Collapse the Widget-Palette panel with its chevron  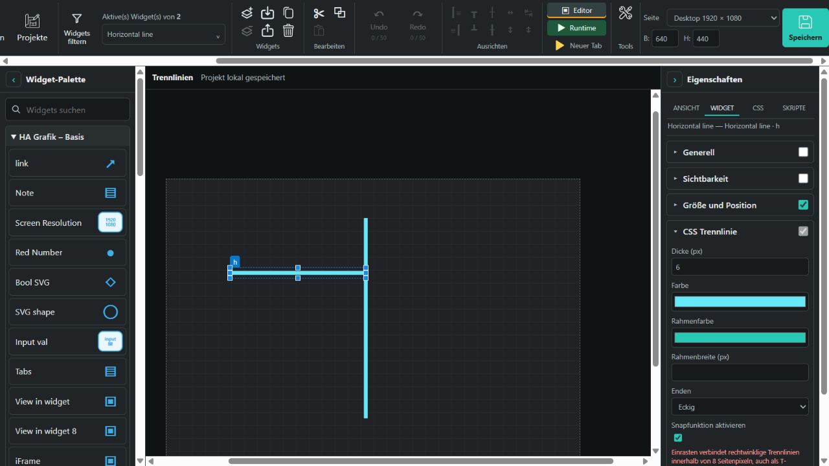tap(14, 80)
